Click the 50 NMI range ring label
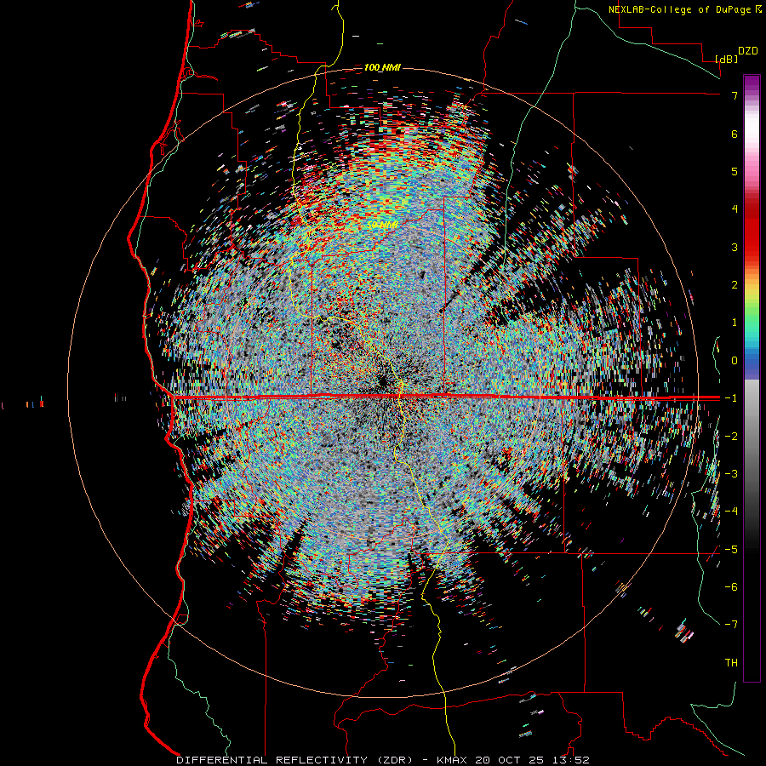Image resolution: width=766 pixels, height=766 pixels. [x=382, y=225]
